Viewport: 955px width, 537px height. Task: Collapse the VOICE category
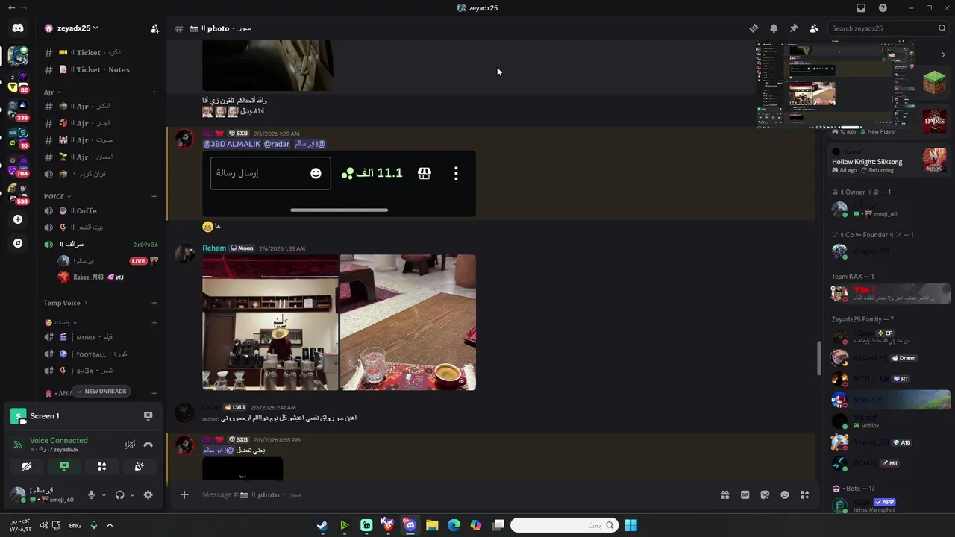pos(57,197)
